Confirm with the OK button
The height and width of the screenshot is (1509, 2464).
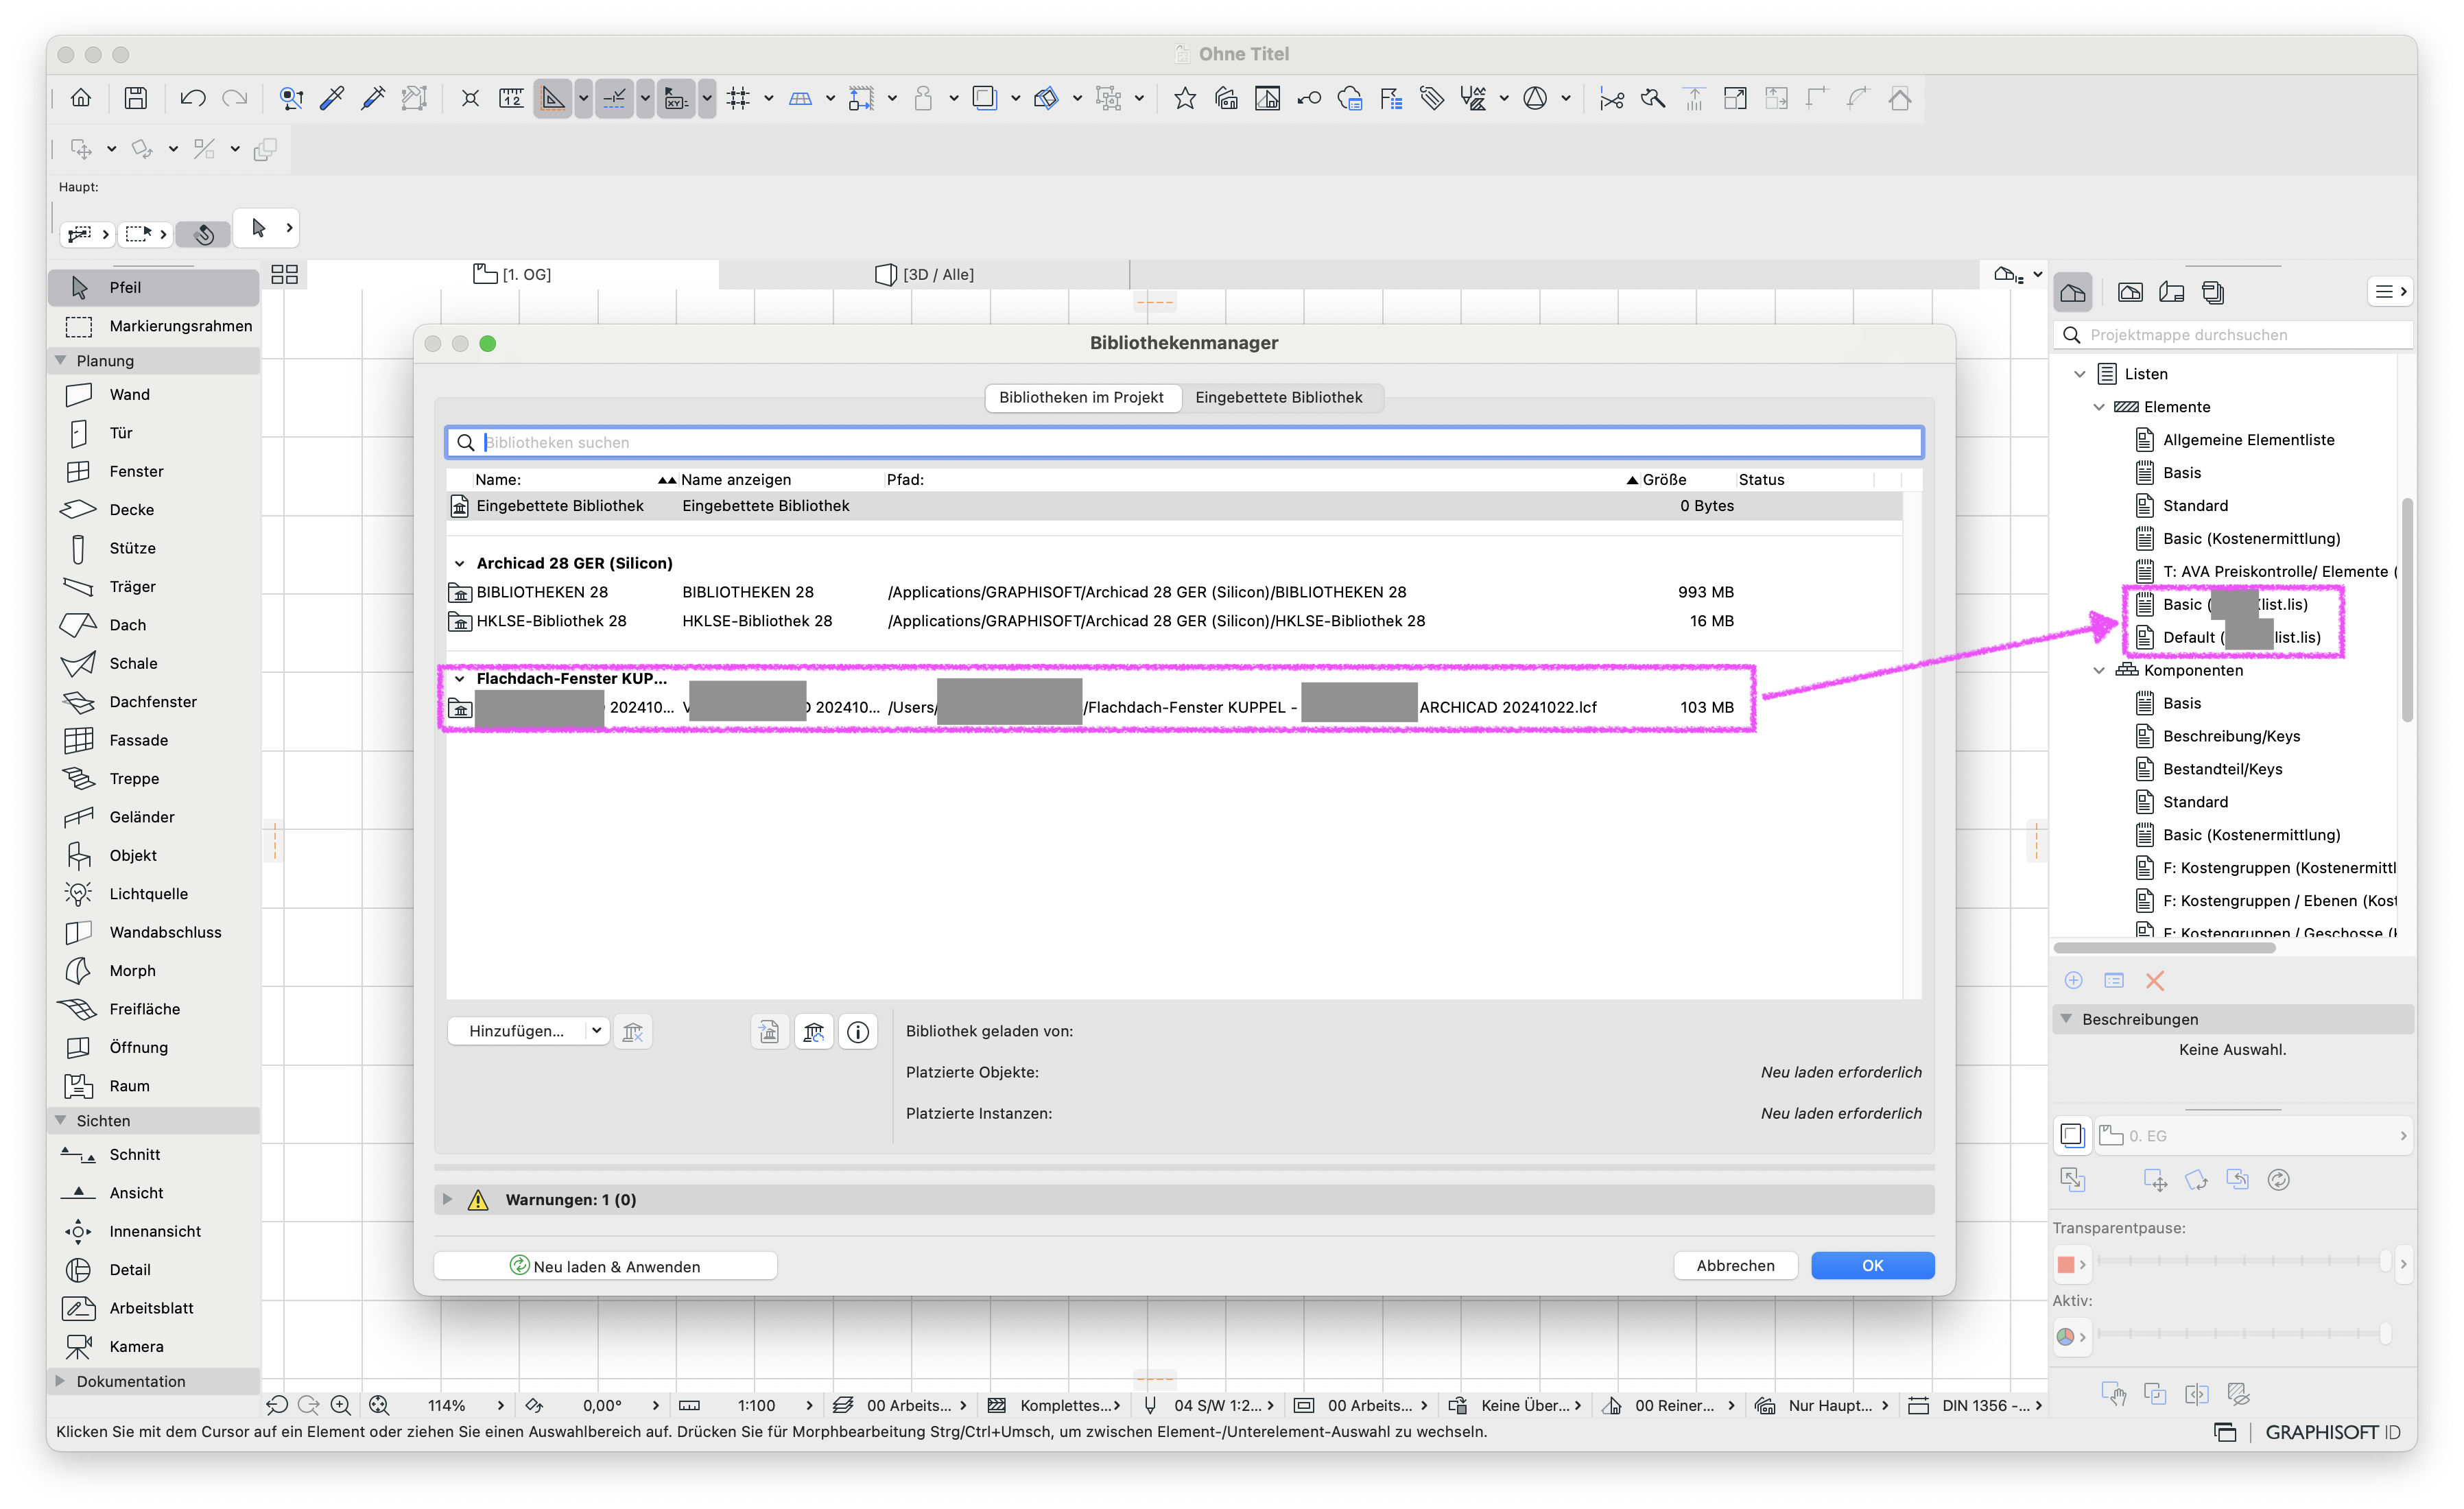tap(1872, 1266)
